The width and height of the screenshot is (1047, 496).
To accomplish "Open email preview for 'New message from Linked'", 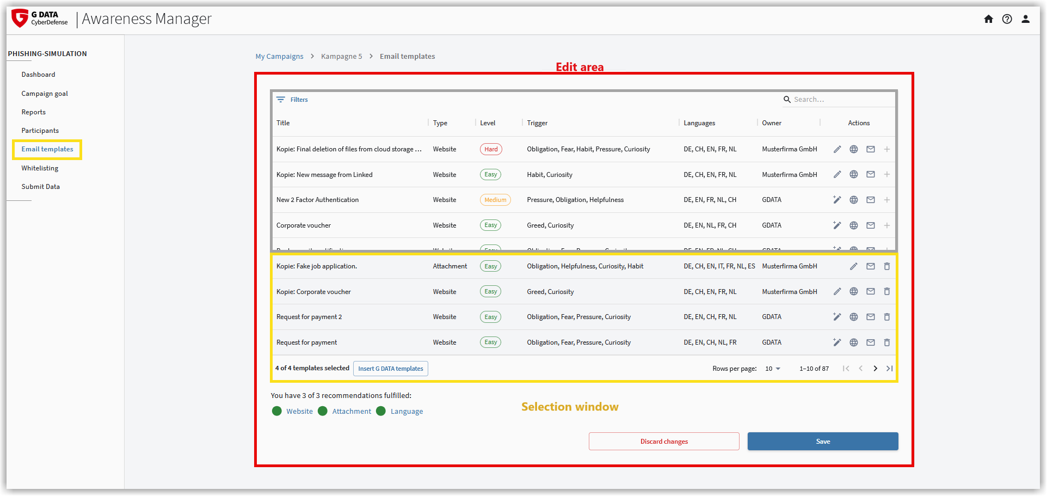I will pos(871,175).
